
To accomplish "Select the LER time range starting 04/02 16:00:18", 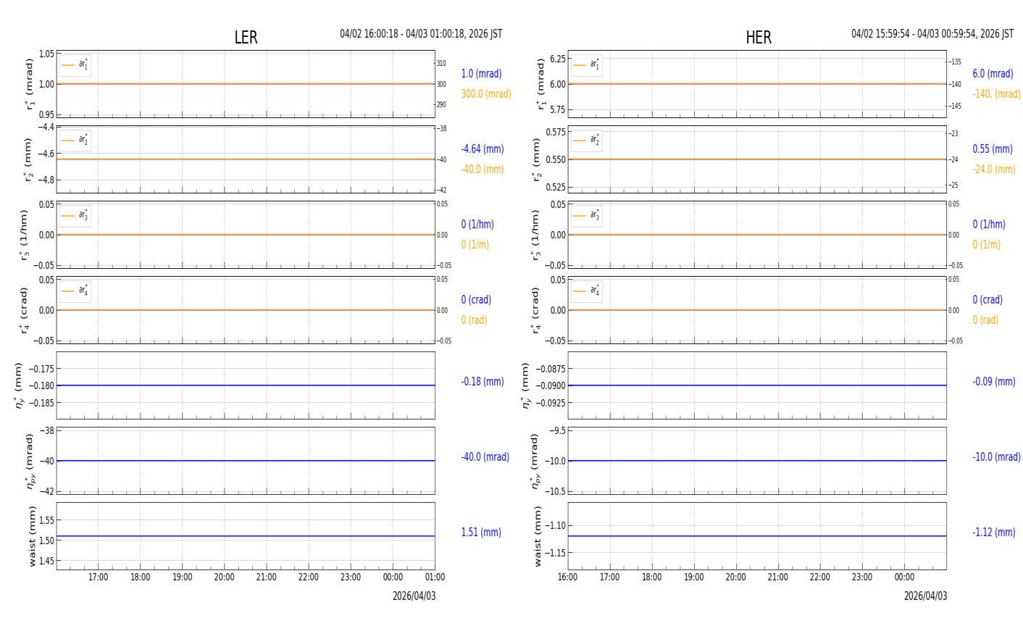I will [x=421, y=34].
